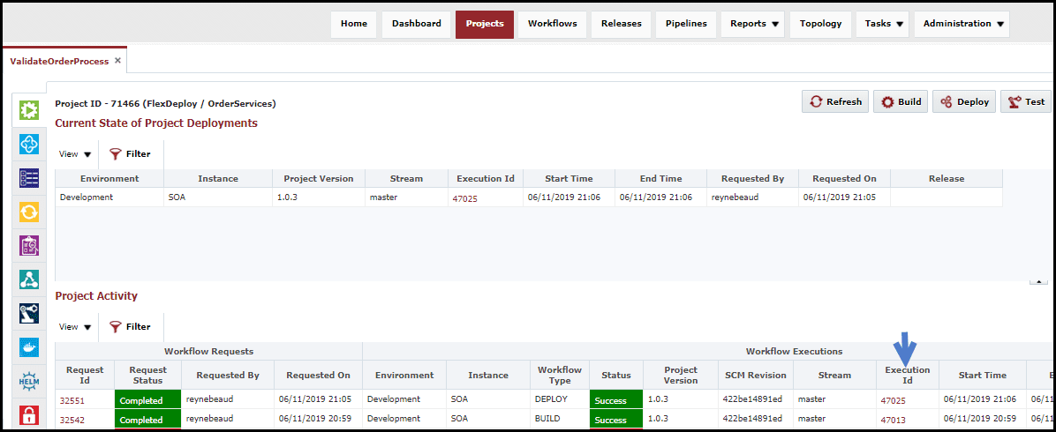
Task: Open the Administration dropdown menu
Action: coord(962,24)
